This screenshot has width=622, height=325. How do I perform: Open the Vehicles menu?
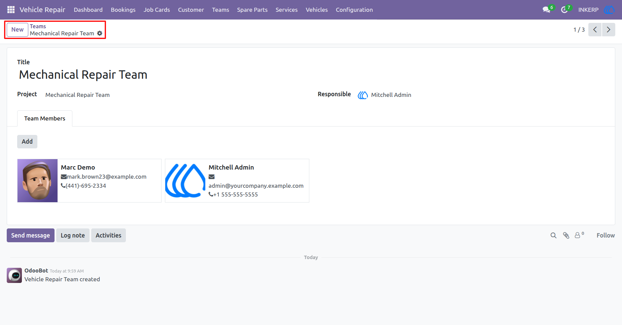coord(317,10)
